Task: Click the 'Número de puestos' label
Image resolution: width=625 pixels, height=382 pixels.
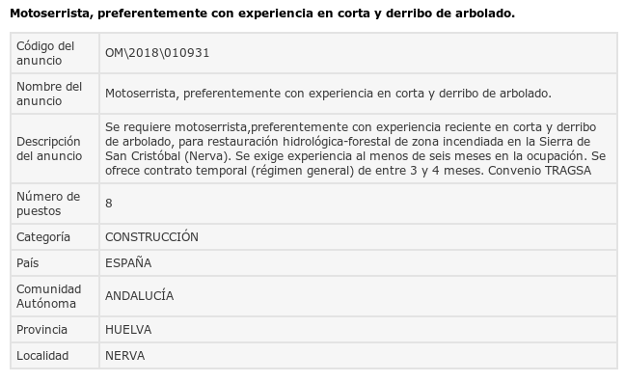Action: (48, 204)
